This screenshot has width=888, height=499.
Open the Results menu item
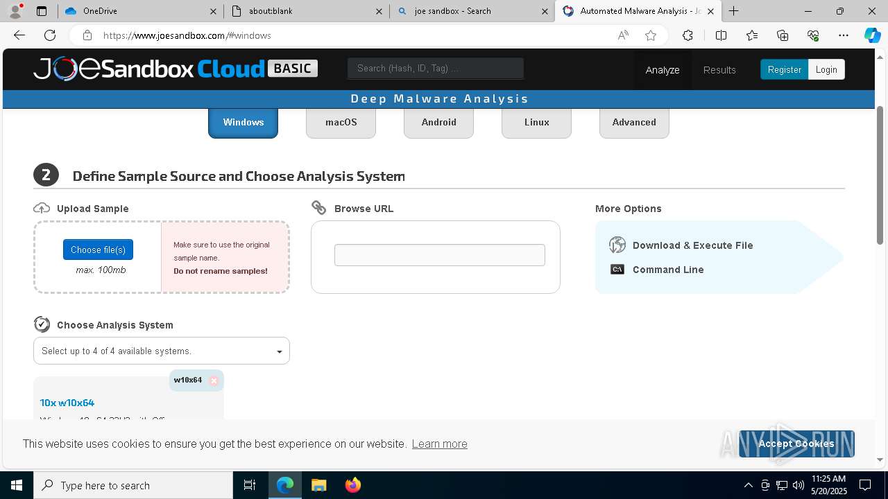[x=719, y=70]
